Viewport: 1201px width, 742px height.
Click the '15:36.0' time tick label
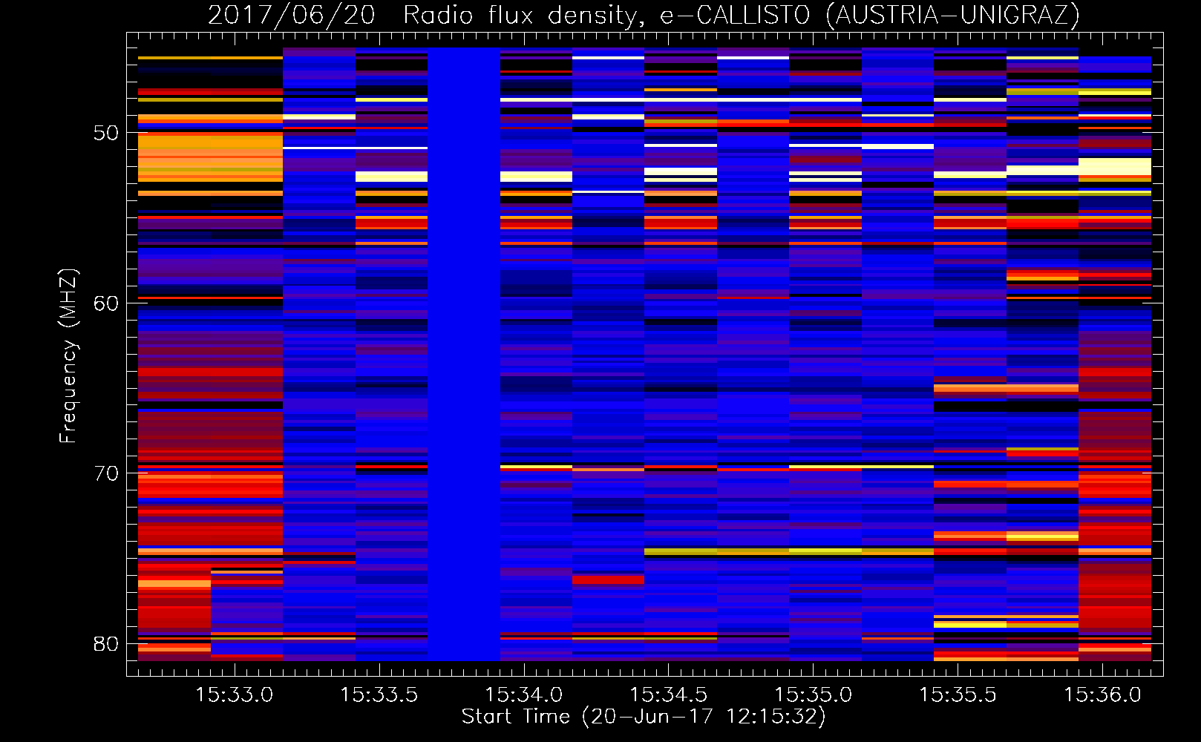pos(1102,695)
